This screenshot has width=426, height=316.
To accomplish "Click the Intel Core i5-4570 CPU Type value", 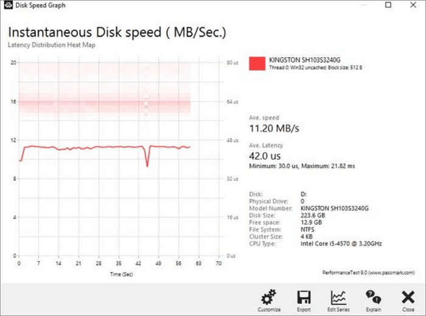I will click(x=340, y=243).
